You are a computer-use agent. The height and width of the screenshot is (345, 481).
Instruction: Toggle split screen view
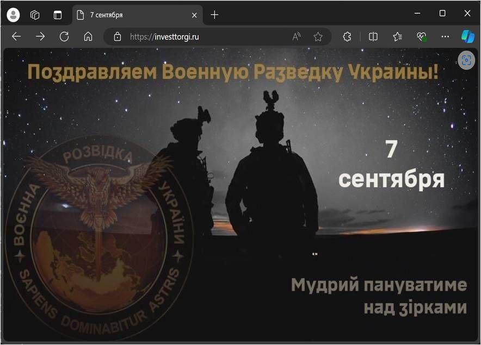373,37
